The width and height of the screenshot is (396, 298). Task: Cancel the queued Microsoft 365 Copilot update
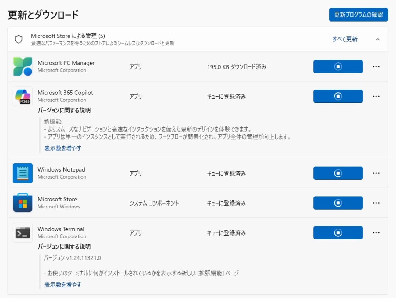(x=338, y=96)
